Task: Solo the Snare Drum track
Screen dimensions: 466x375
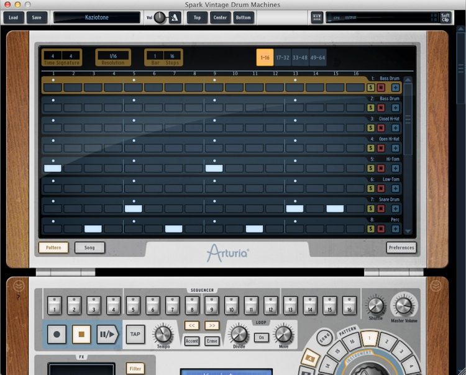Action: (370, 209)
